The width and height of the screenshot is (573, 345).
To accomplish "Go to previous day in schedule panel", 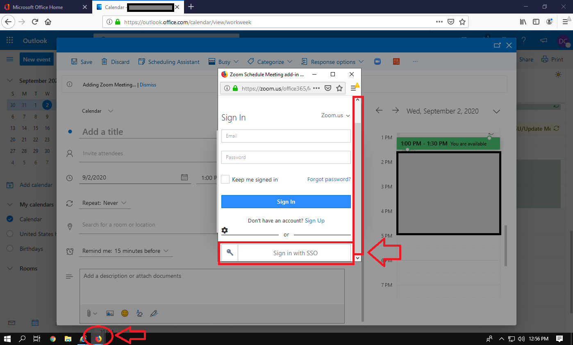I will click(x=379, y=111).
